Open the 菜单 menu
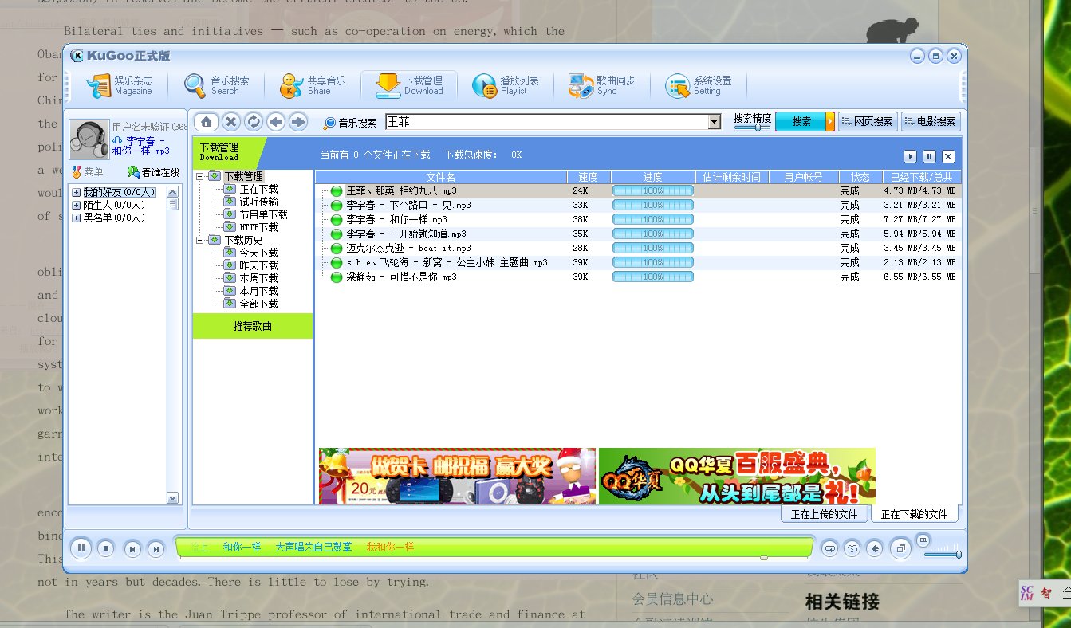Screen dimensions: 1071x628 (x=87, y=172)
